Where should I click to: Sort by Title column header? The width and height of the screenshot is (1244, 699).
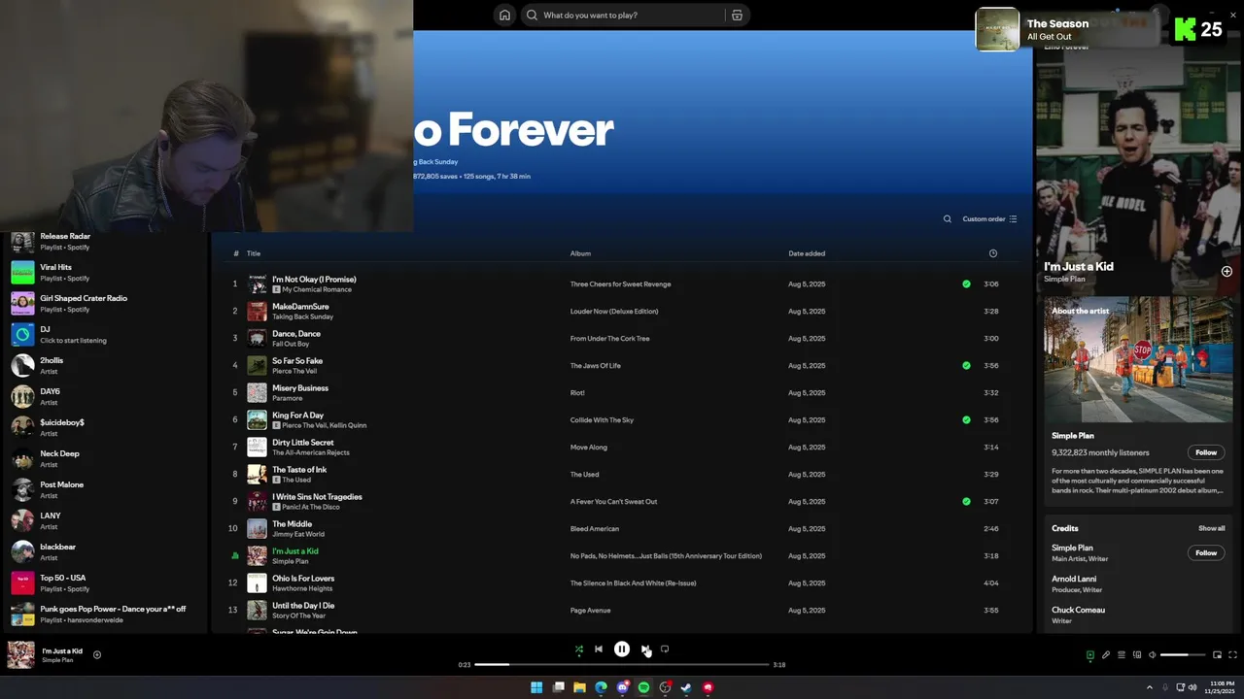pos(254,253)
